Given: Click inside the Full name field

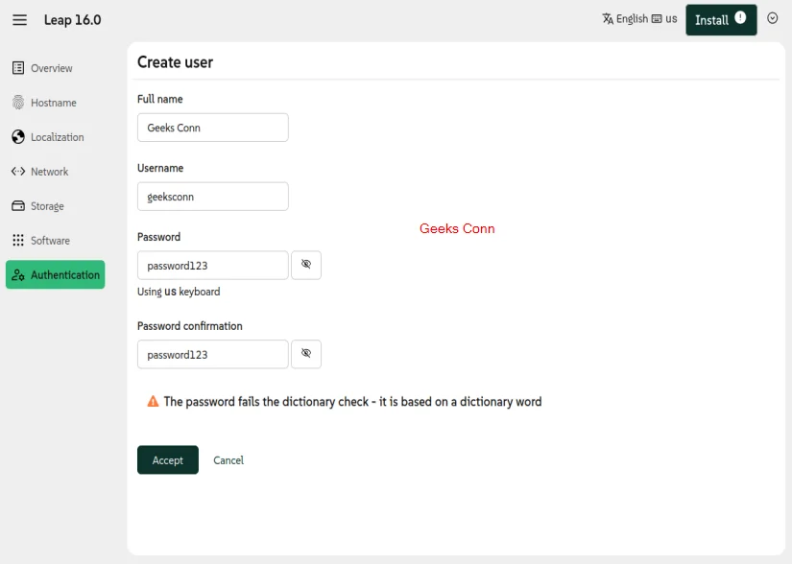Looking at the screenshot, I should pyautogui.click(x=212, y=127).
